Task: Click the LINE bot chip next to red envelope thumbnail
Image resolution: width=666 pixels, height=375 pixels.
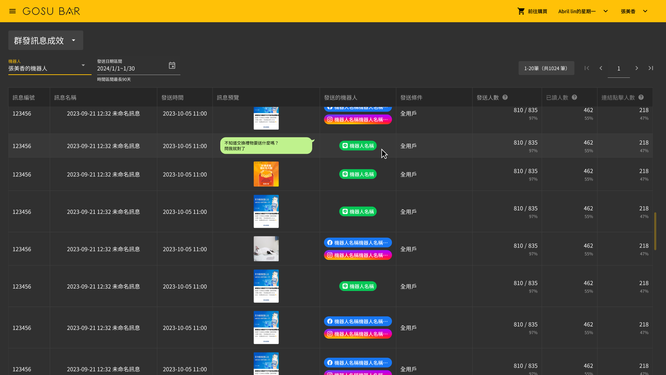Action: 358,174
